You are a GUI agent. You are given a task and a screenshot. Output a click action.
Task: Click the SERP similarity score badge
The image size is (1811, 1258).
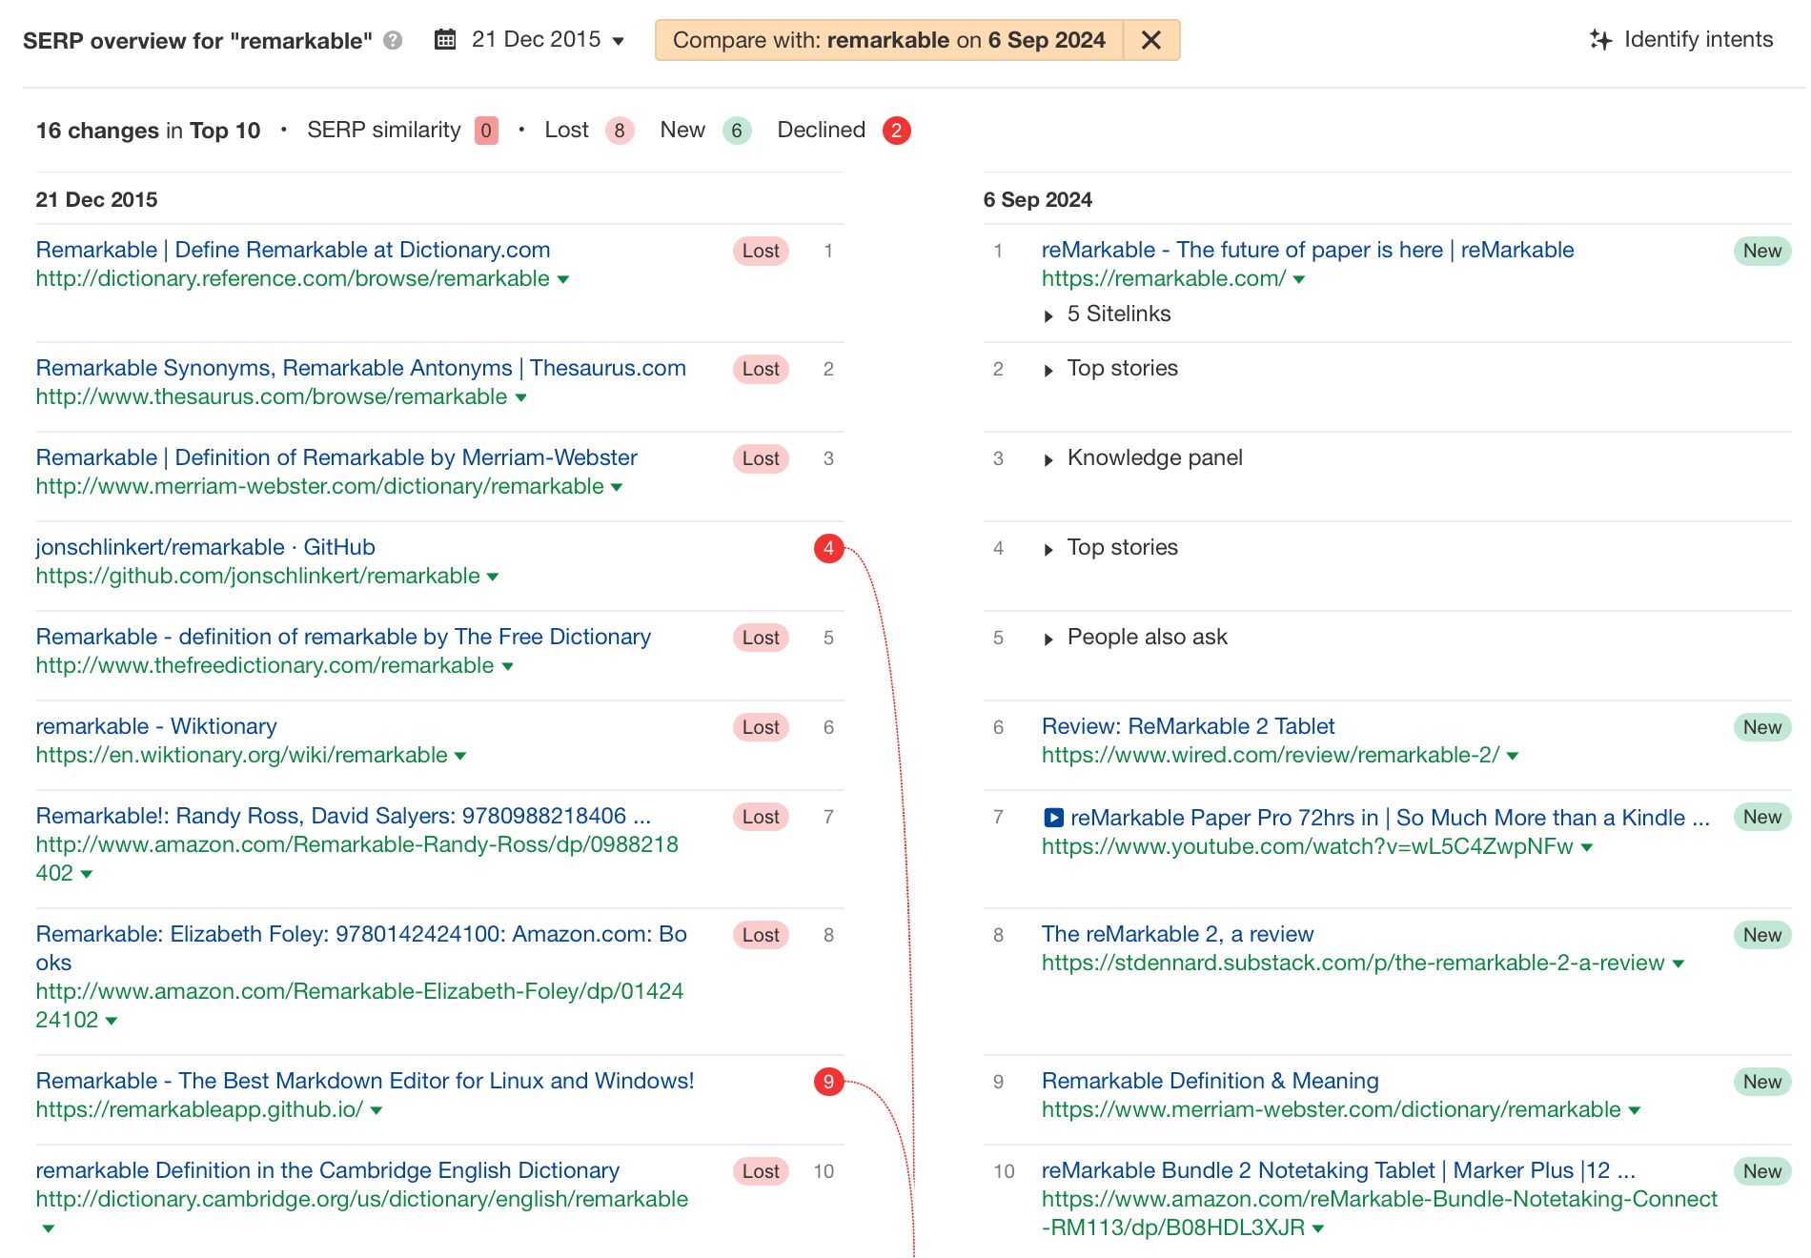(484, 130)
